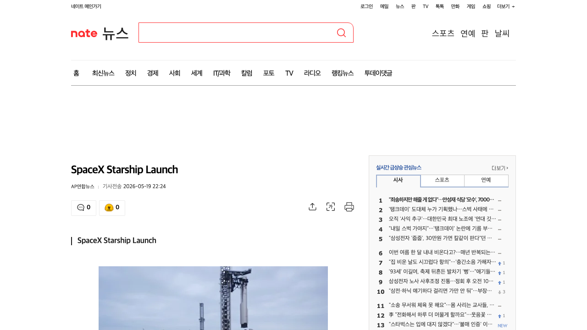Open the 포토 section
The width and height of the screenshot is (587, 330).
tap(269, 73)
